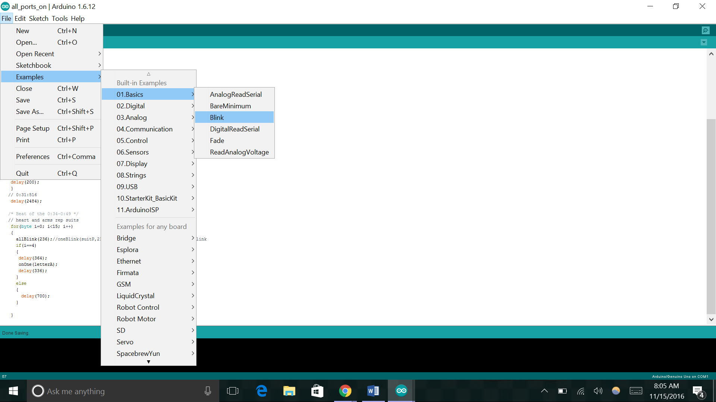Launch Microsoft Edge from the taskbar
This screenshot has width=716, height=402.
pos(262,391)
